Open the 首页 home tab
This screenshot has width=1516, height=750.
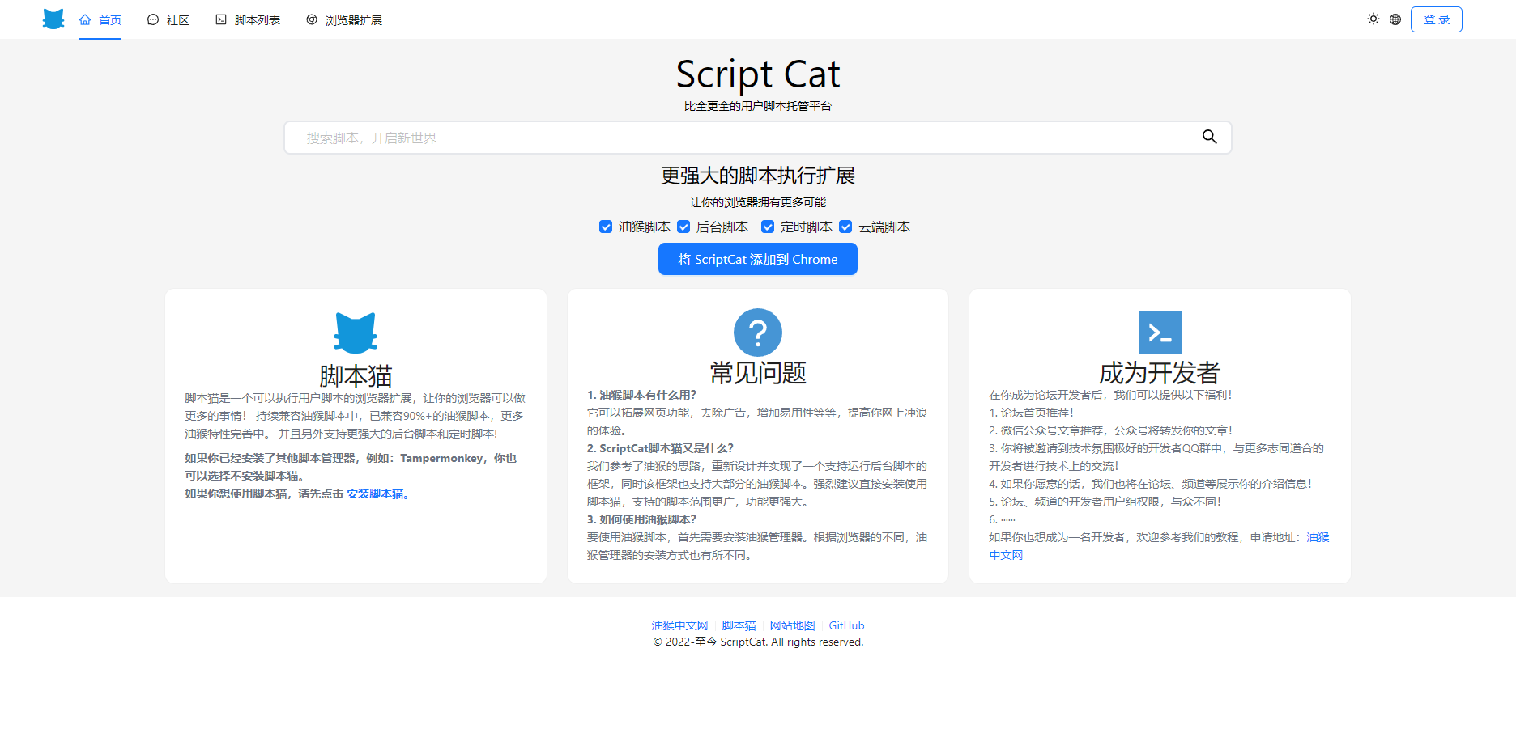(x=100, y=20)
